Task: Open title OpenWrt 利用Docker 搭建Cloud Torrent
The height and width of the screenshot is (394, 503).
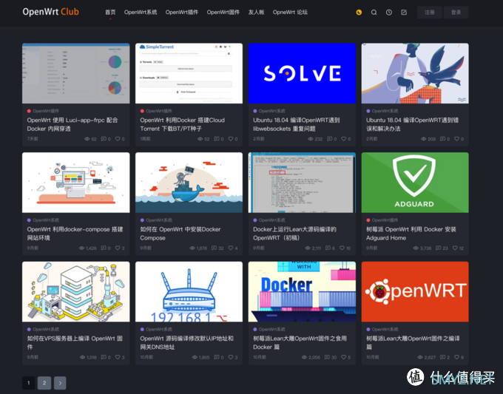Action: [183, 124]
